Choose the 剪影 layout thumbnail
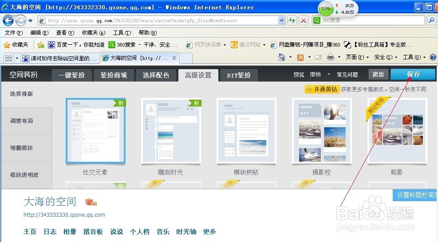This screenshot has height=242, width=438. (397, 131)
